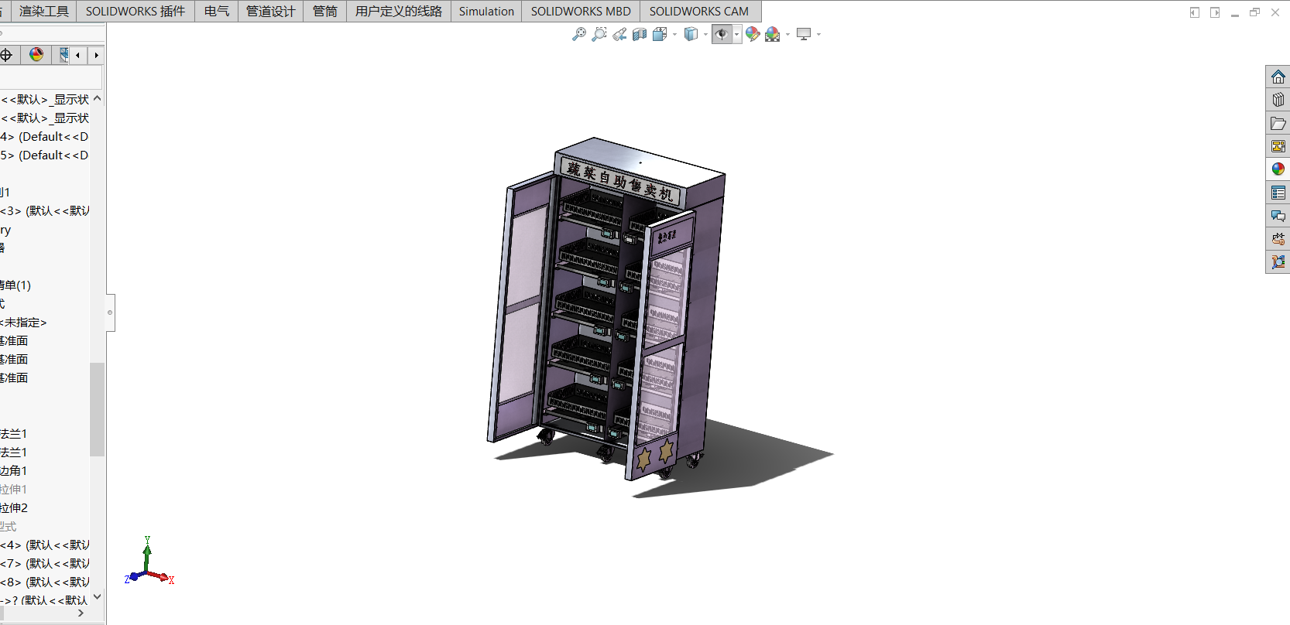This screenshot has width=1290, height=625.
Task: Click the feature tree vertical scrollbar thumb
Action: coord(97,409)
